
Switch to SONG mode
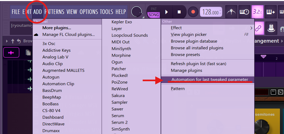coord(154,15)
